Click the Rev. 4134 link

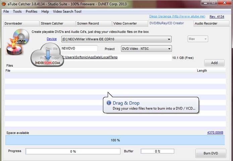click(x=217, y=17)
